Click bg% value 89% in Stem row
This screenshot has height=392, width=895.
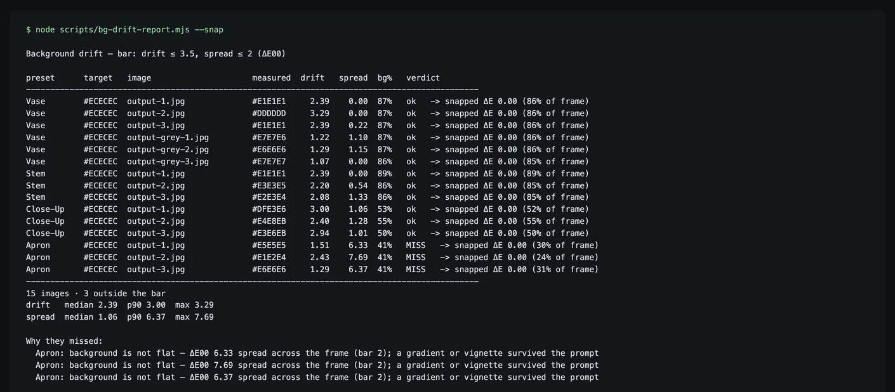385,174
